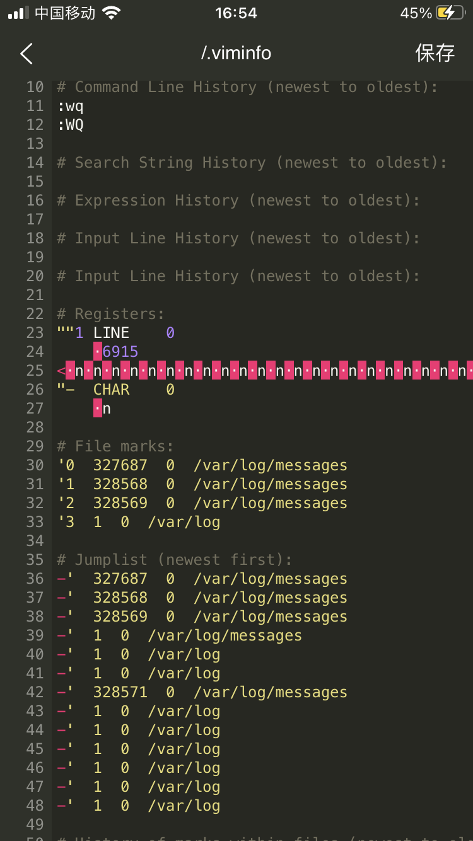Tap the '3 1 0 /var/log mark line
Screen dimensions: 473x841
coord(138,522)
